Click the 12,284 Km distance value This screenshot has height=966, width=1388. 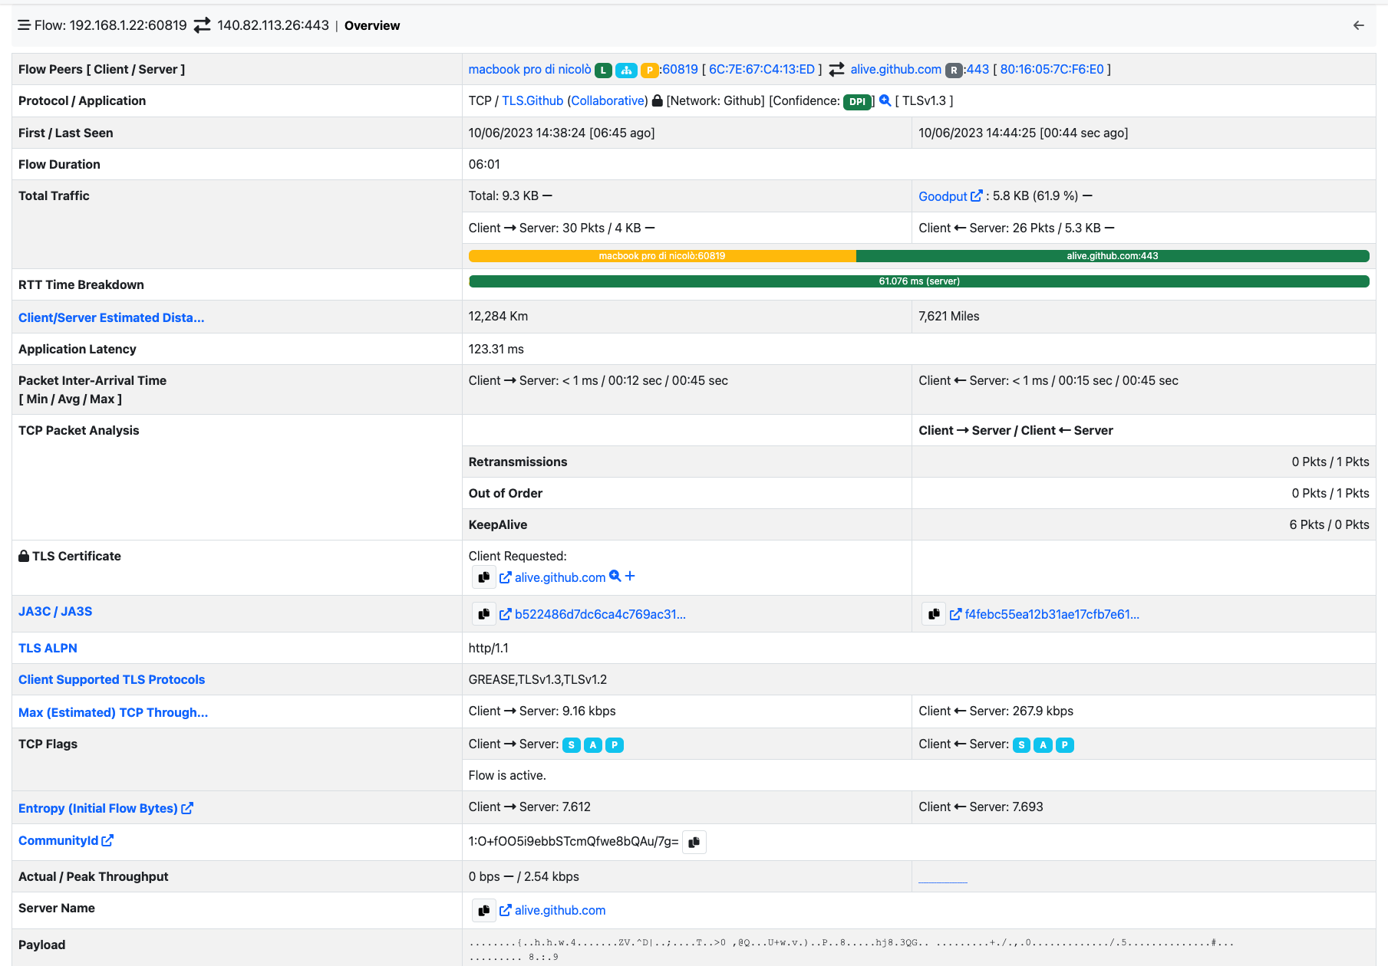click(x=498, y=316)
